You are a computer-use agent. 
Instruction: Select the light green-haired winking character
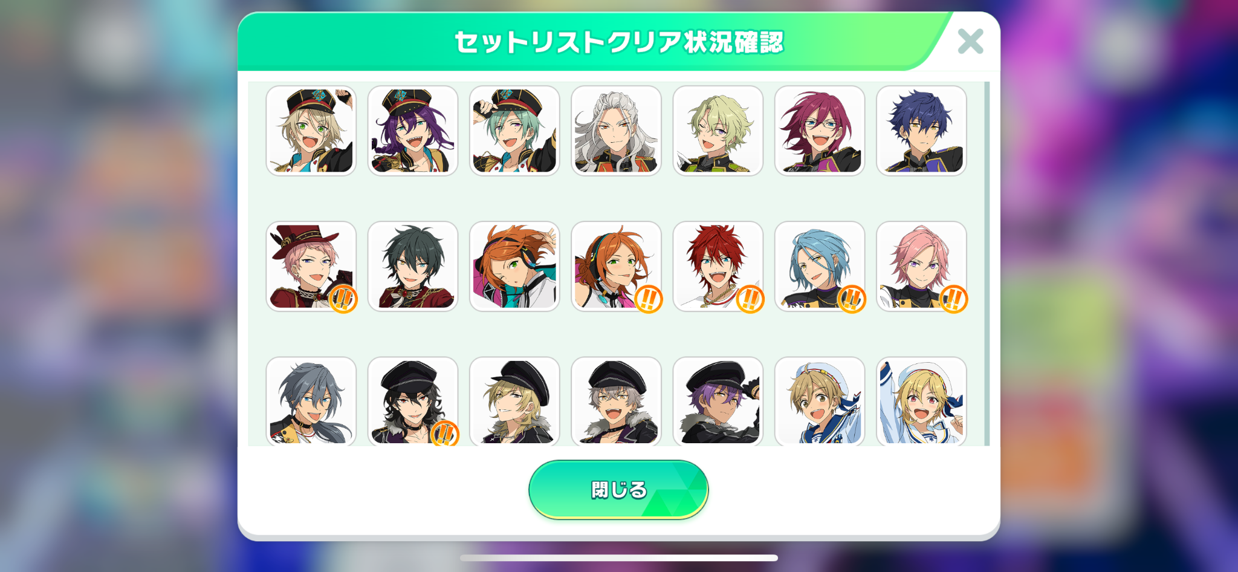[x=718, y=131]
